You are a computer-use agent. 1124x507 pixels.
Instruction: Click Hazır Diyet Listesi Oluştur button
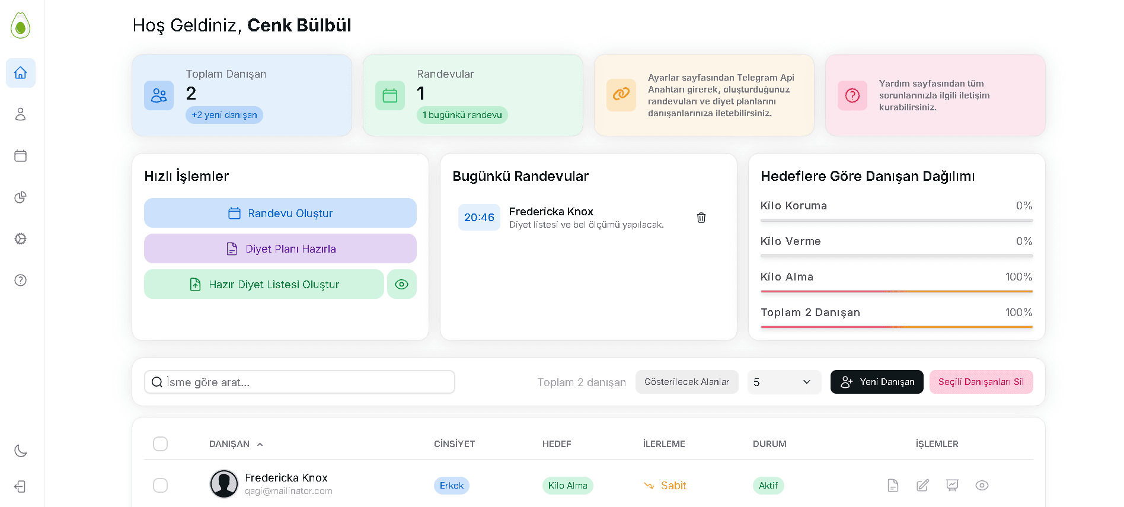[264, 284]
